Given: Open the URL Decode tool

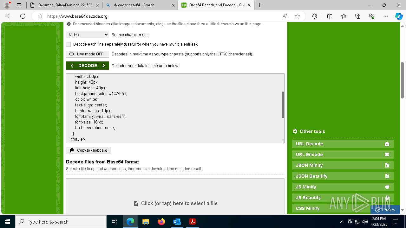Looking at the screenshot, I should (x=343, y=144).
